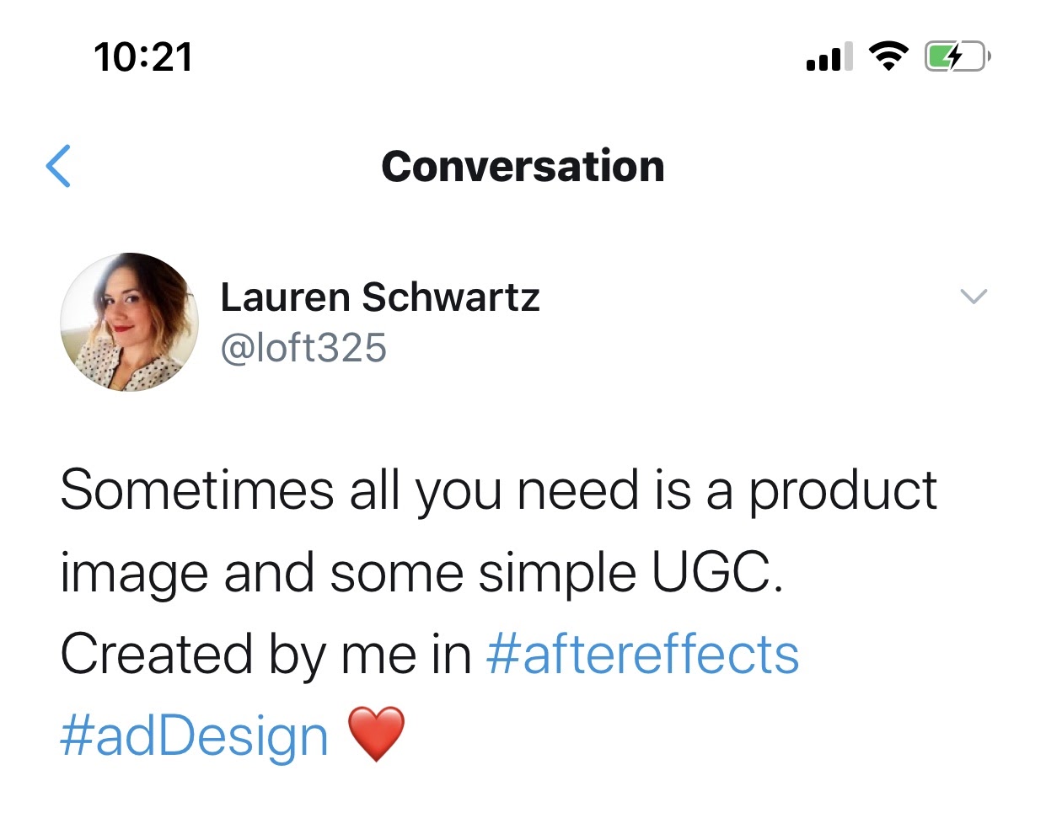Screen dimensions: 1046x813
Task: Tap the Conversation header title
Action: [x=523, y=166]
